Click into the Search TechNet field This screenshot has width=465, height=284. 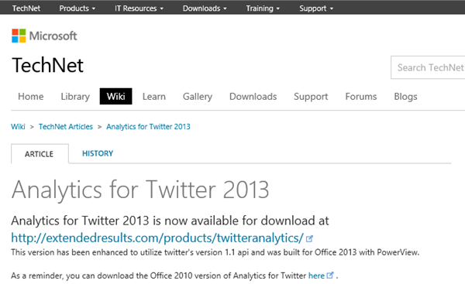tap(428, 67)
